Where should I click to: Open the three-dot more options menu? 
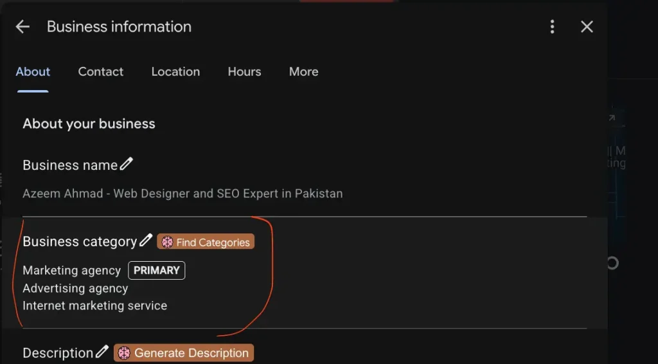(552, 27)
